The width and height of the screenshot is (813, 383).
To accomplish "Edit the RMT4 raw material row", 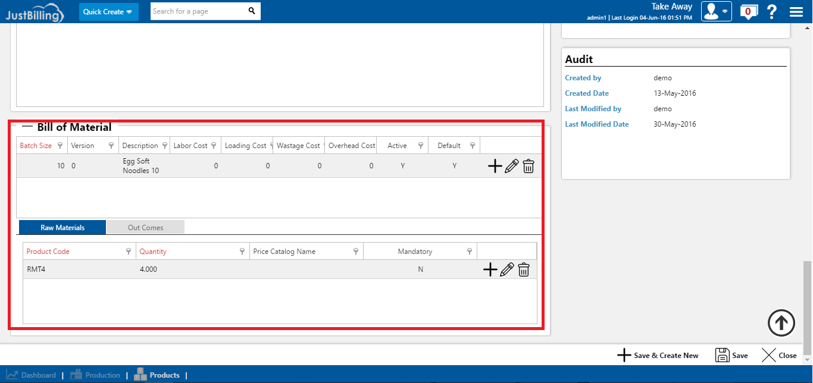I will tap(506, 270).
